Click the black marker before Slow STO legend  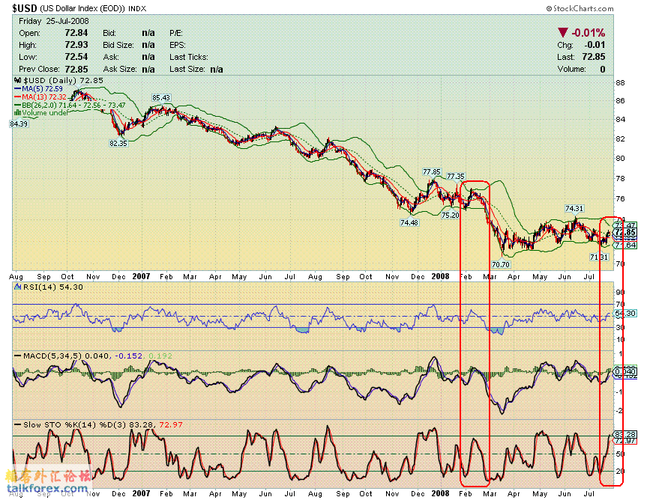(17, 424)
